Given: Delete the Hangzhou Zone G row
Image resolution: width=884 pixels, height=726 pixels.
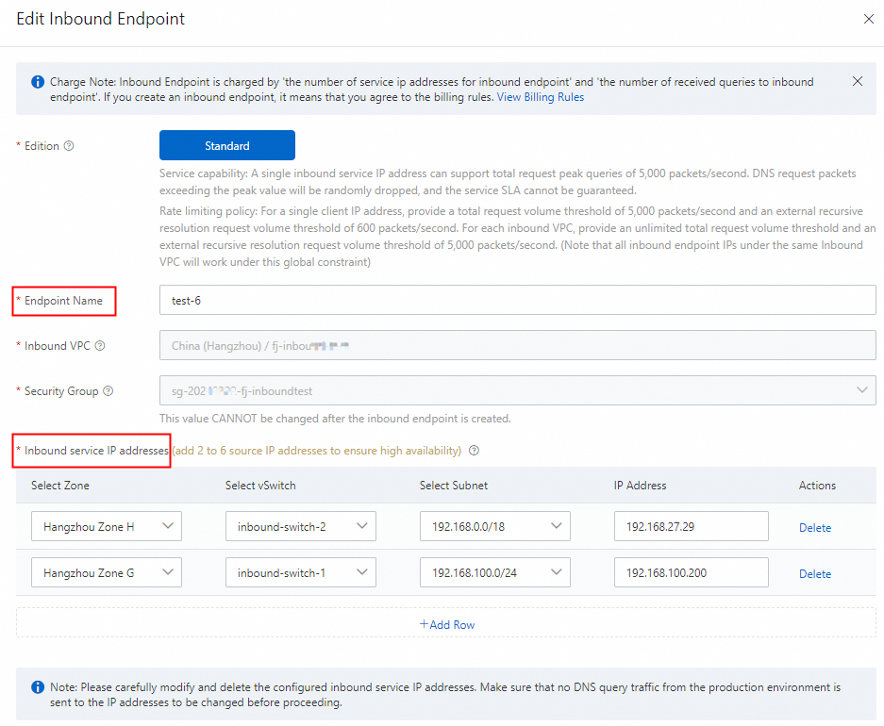Looking at the screenshot, I should 814,574.
